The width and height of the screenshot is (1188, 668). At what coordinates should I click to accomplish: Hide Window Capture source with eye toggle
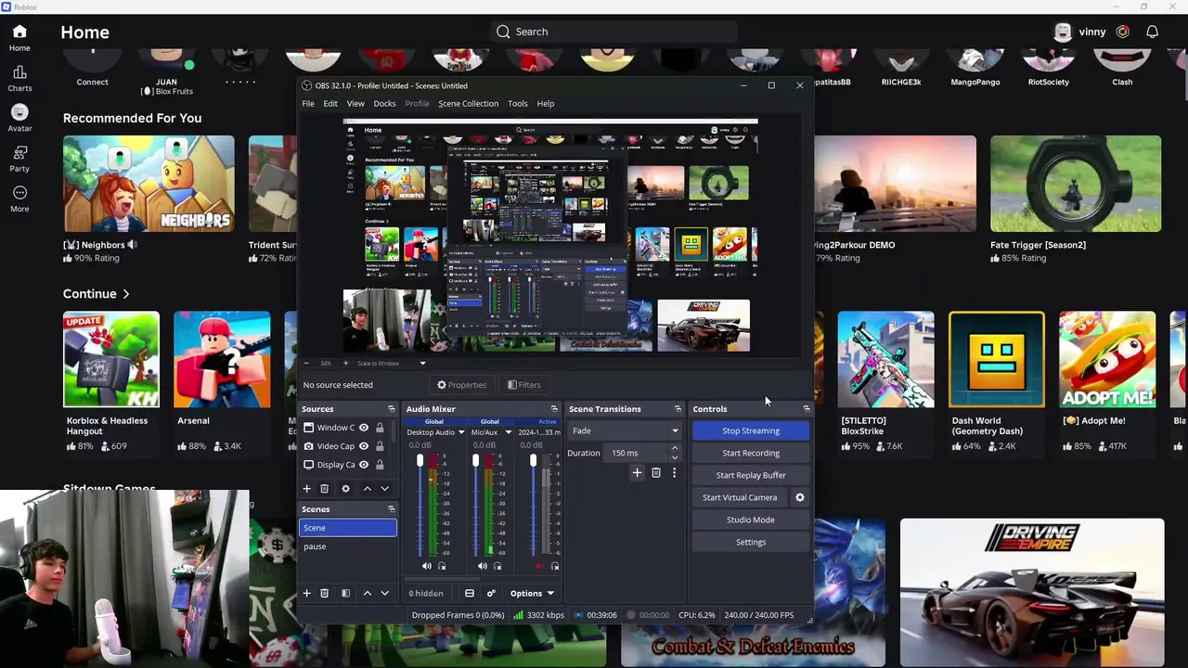(x=364, y=428)
